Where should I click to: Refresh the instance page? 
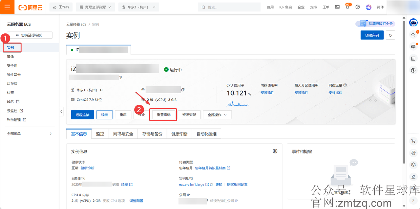point(390,35)
